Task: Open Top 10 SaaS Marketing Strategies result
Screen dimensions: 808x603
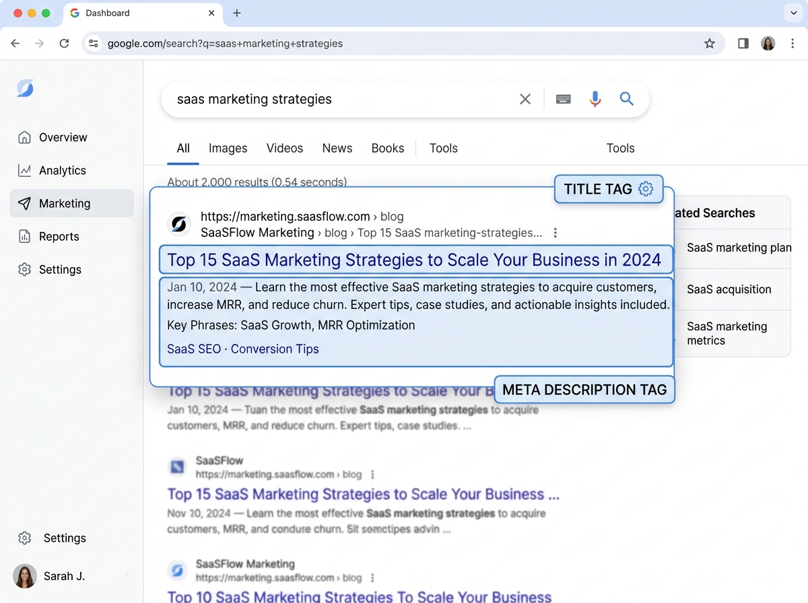Action: (x=360, y=596)
